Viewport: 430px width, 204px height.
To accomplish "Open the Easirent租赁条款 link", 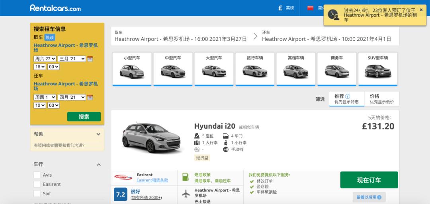I will pyautogui.click(x=152, y=180).
